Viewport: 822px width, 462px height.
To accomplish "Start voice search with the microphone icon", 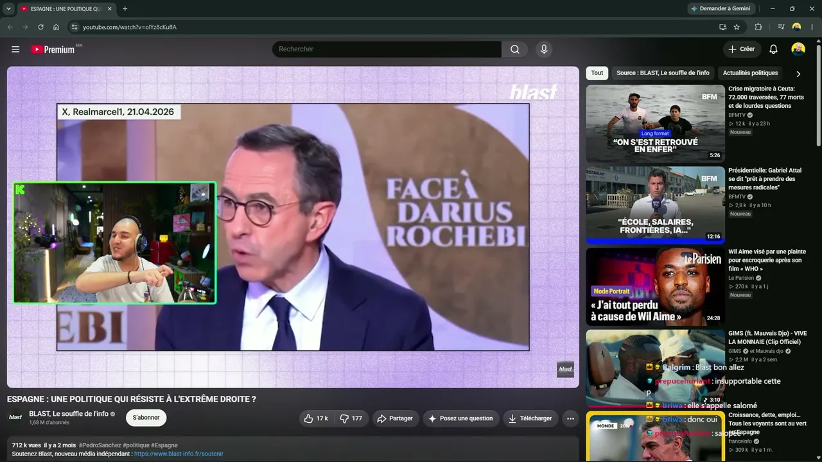I will pos(544,49).
